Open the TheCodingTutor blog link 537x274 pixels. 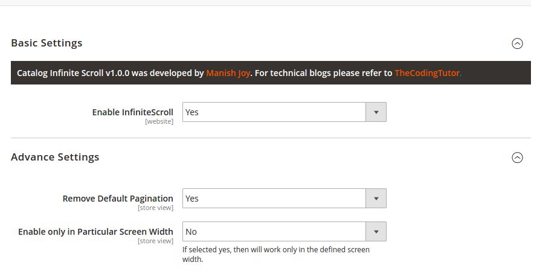(427, 73)
